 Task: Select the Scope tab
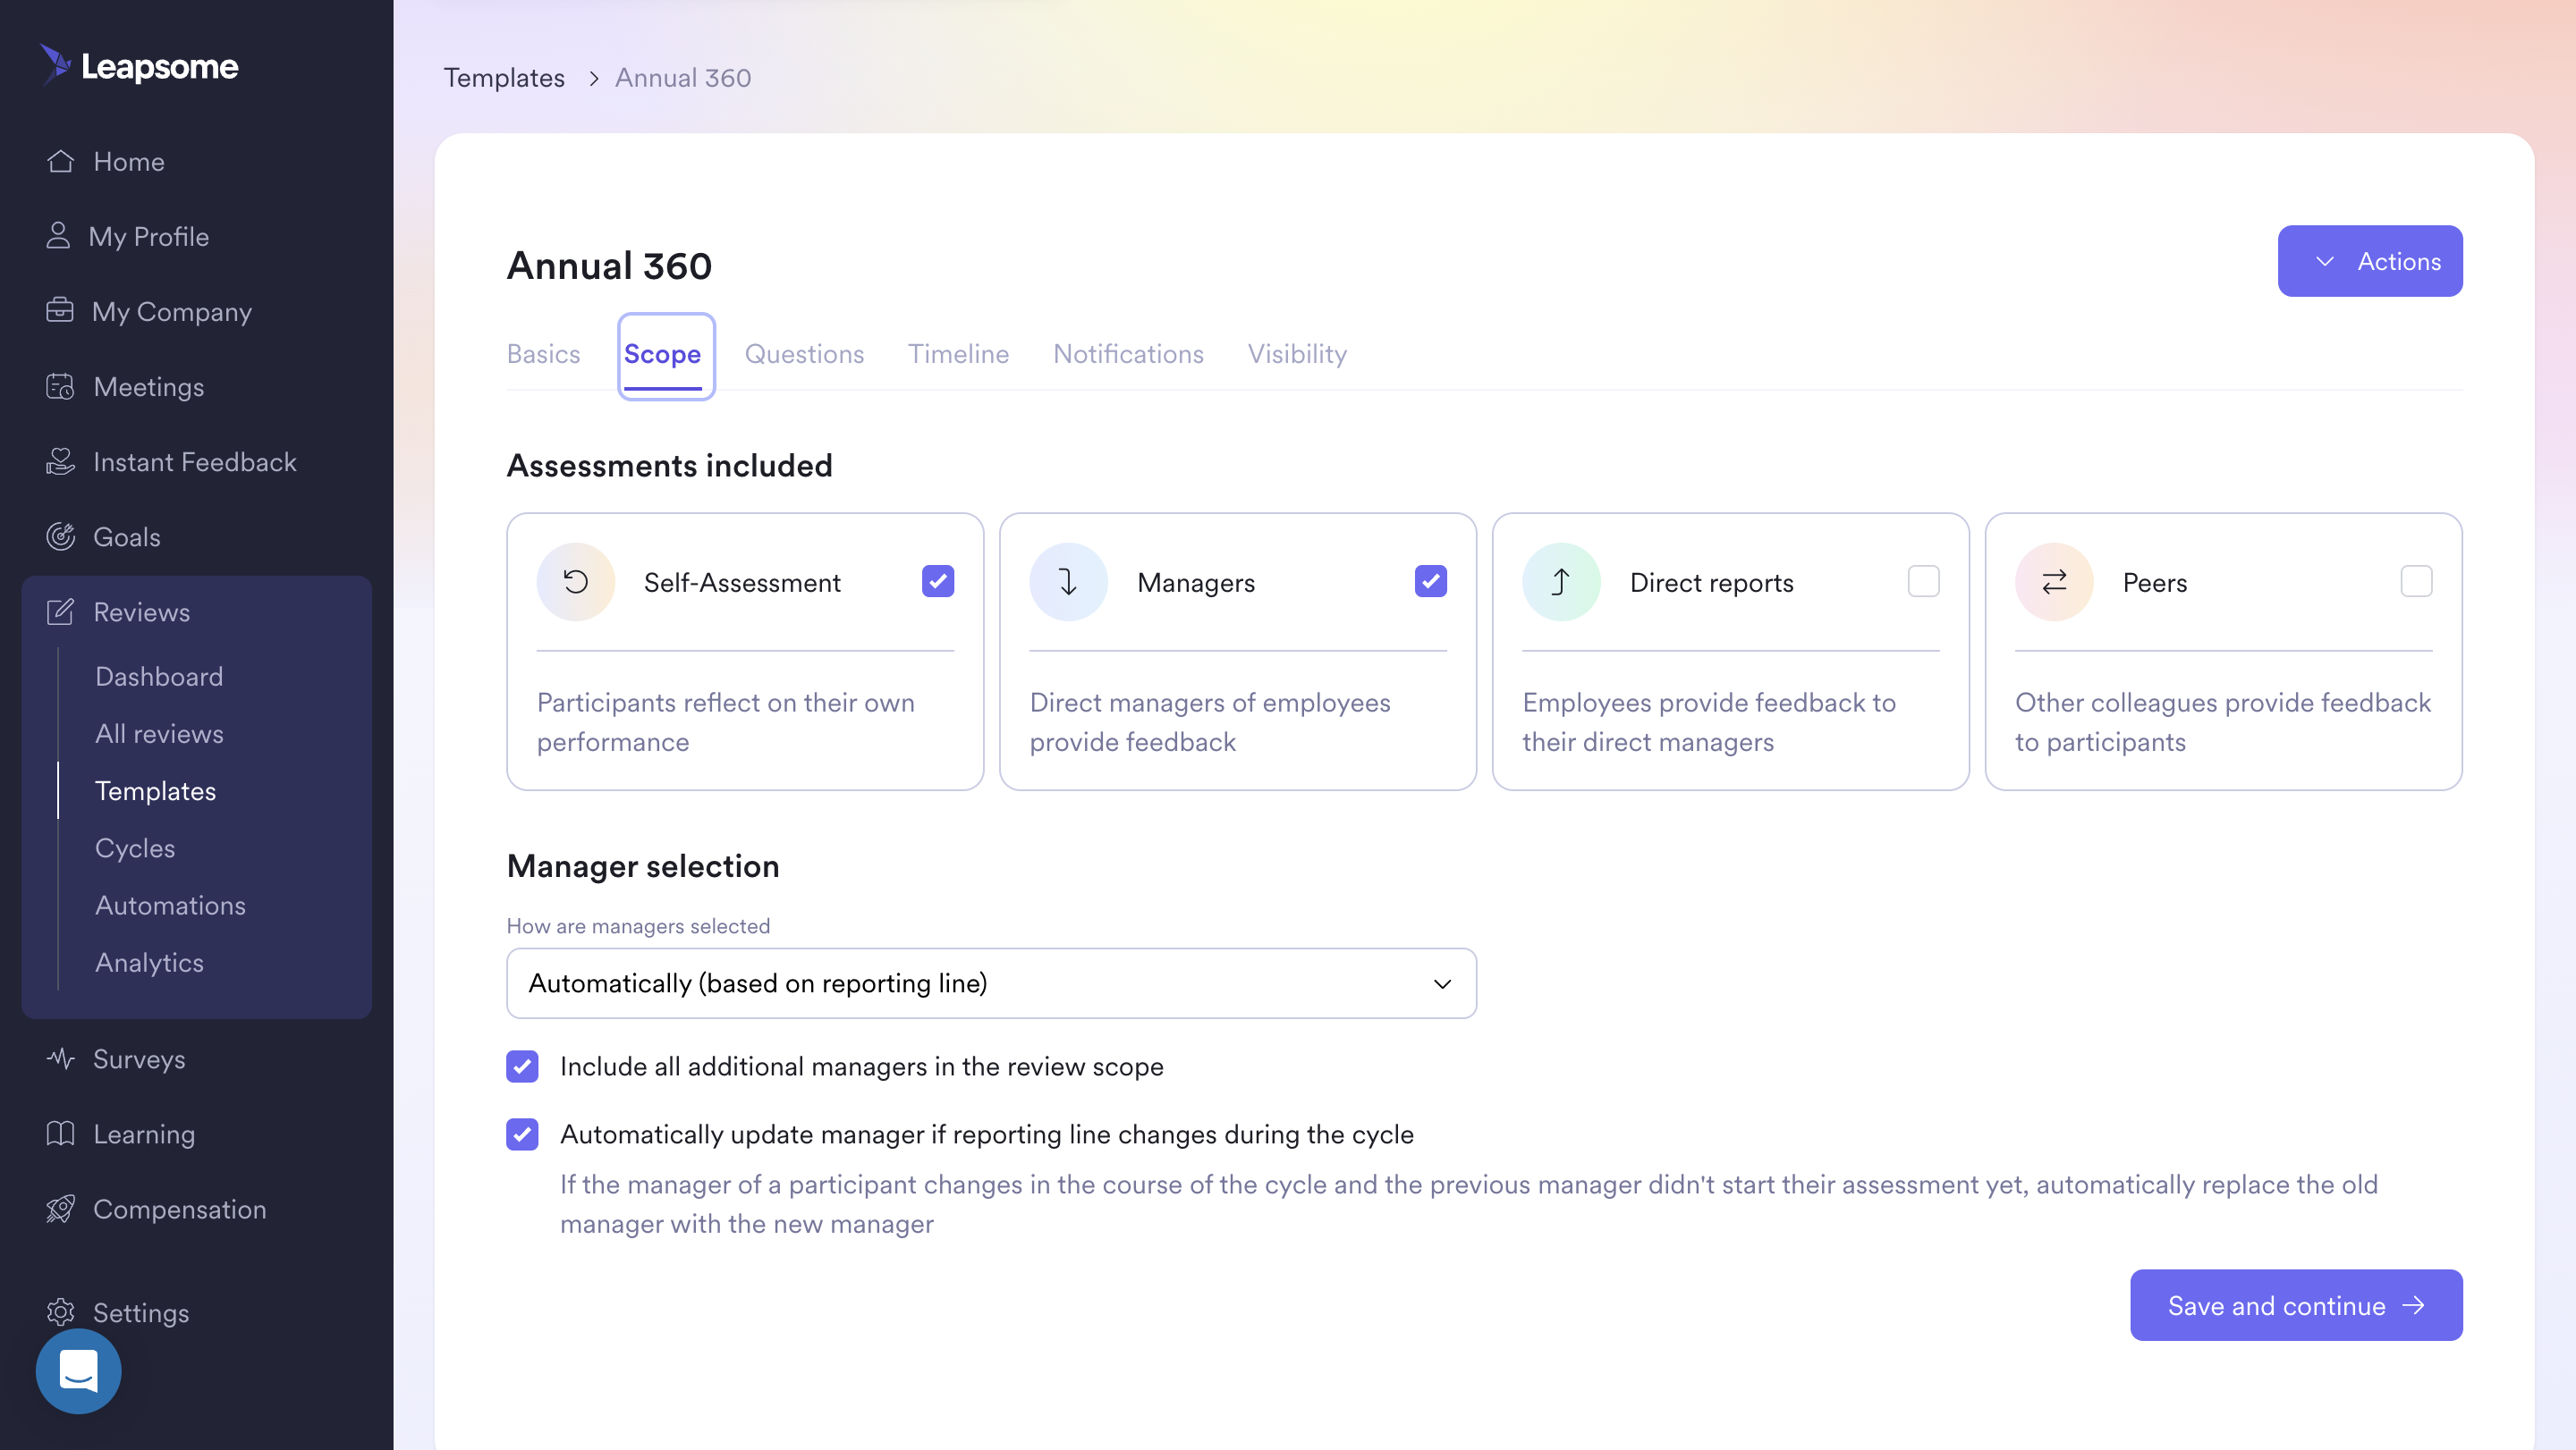pyautogui.click(x=662, y=355)
